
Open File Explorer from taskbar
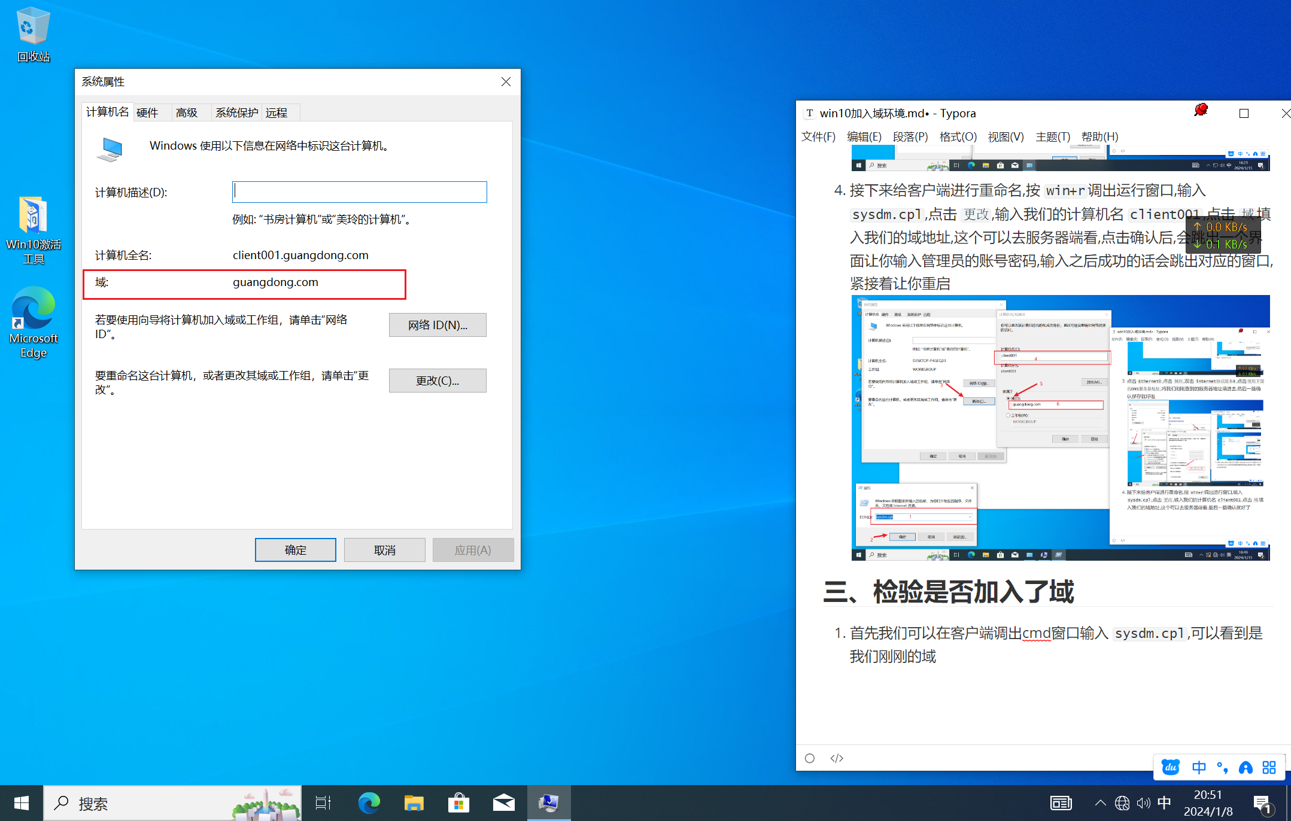pyautogui.click(x=414, y=803)
